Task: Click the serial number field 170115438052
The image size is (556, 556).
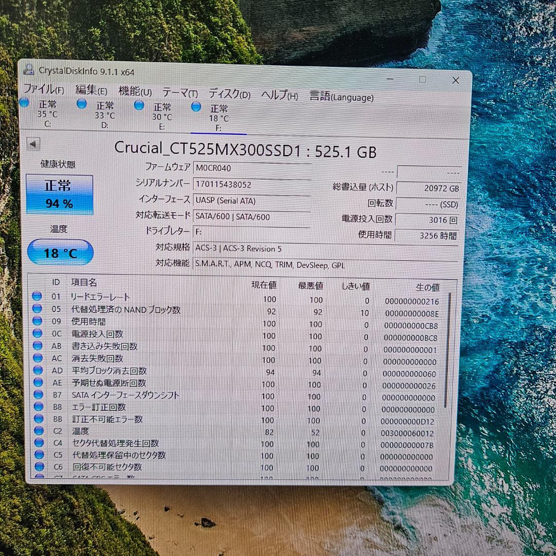Action: [x=252, y=184]
